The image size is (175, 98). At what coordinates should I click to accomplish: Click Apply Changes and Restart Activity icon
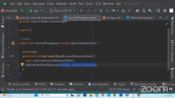[x=88, y=11]
